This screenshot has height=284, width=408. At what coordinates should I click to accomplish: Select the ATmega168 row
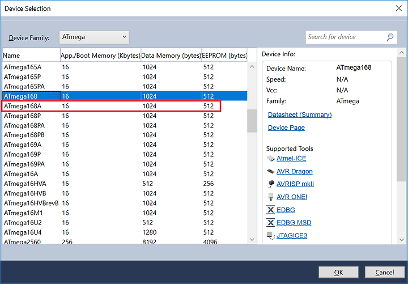[x=125, y=96]
